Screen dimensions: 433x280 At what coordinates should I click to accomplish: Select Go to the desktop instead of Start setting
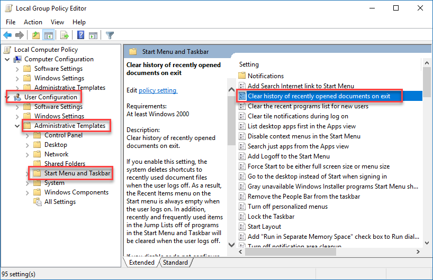point(317,176)
